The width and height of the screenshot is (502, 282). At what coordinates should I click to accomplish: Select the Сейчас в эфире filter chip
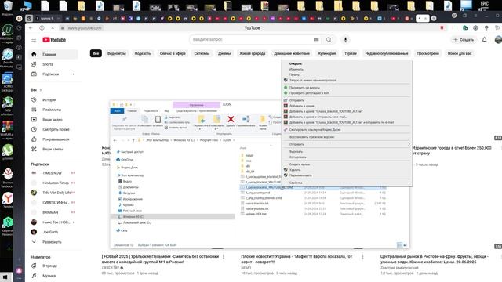tap(173, 53)
